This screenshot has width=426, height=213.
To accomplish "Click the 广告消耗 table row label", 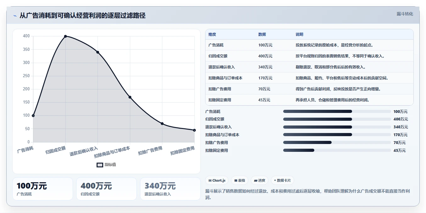I will [x=216, y=45].
